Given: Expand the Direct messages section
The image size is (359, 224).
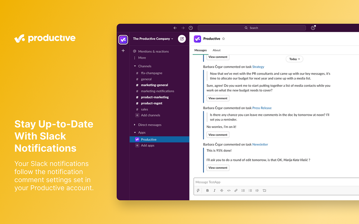Looking at the screenshot, I should (x=135, y=125).
